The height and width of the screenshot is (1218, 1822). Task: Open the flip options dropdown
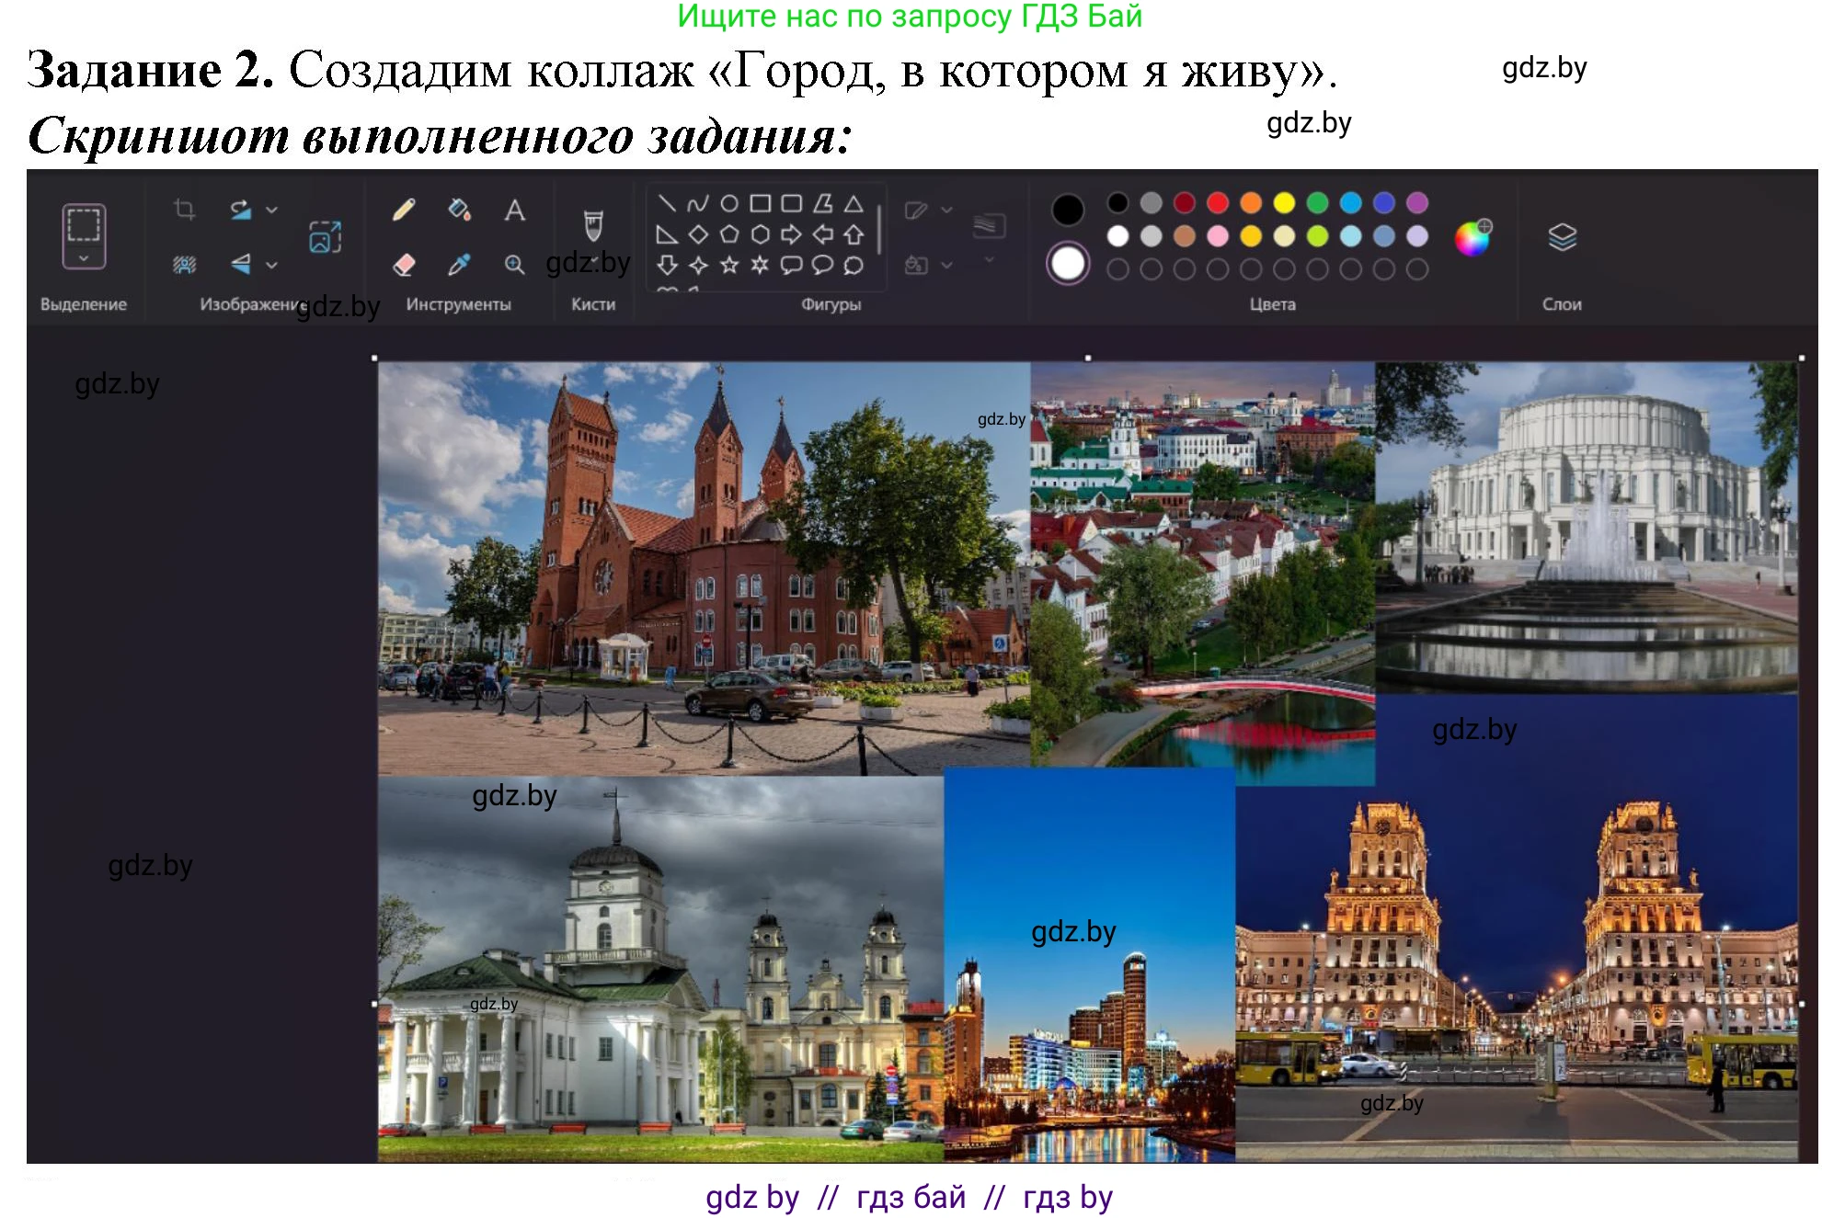tap(270, 266)
